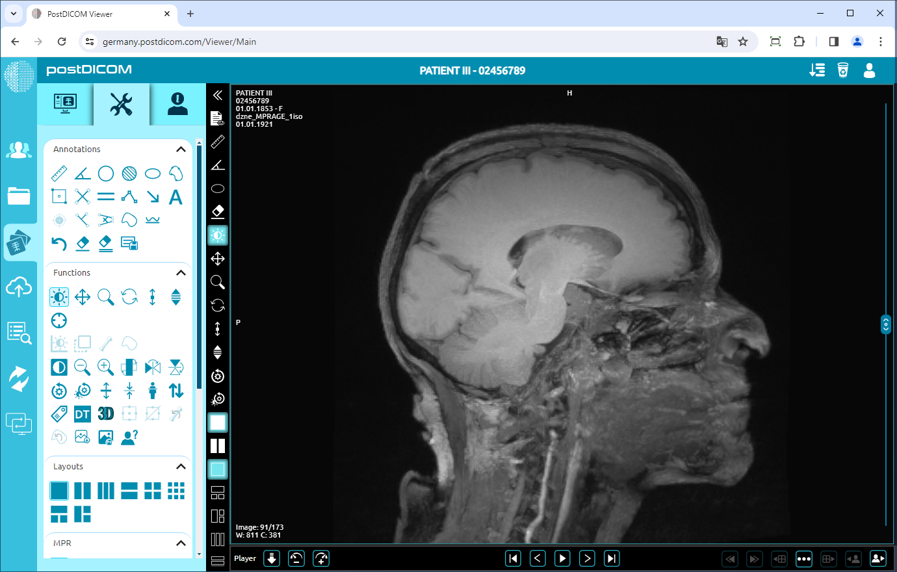The image size is (897, 572).
Task: Toggle the single image layout
Action: pos(59,491)
